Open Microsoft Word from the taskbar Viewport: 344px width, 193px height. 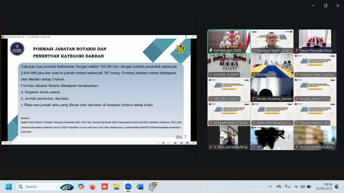pos(140,187)
